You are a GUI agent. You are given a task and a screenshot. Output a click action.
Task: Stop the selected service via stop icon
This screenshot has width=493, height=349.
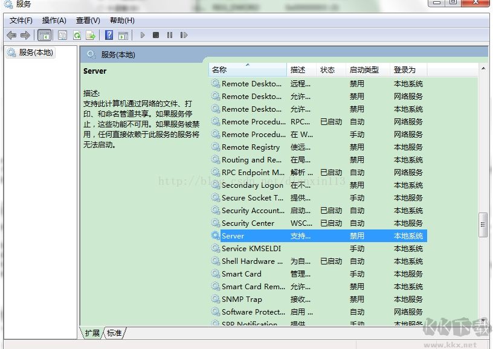156,35
